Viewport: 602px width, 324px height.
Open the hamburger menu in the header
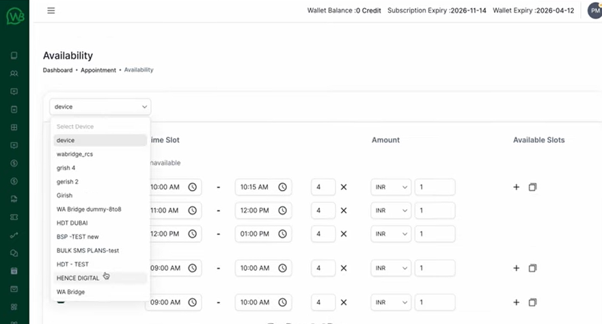[51, 11]
